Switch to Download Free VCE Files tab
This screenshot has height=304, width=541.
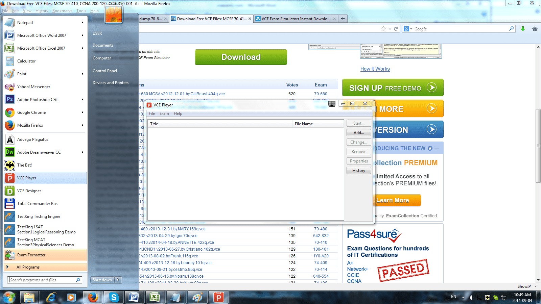(x=212, y=19)
